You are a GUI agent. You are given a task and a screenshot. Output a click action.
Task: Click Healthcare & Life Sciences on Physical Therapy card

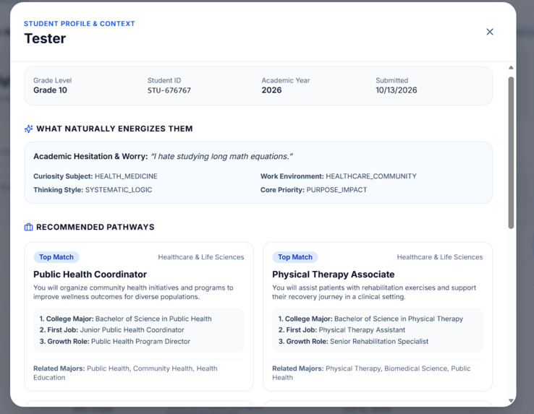tap(440, 257)
